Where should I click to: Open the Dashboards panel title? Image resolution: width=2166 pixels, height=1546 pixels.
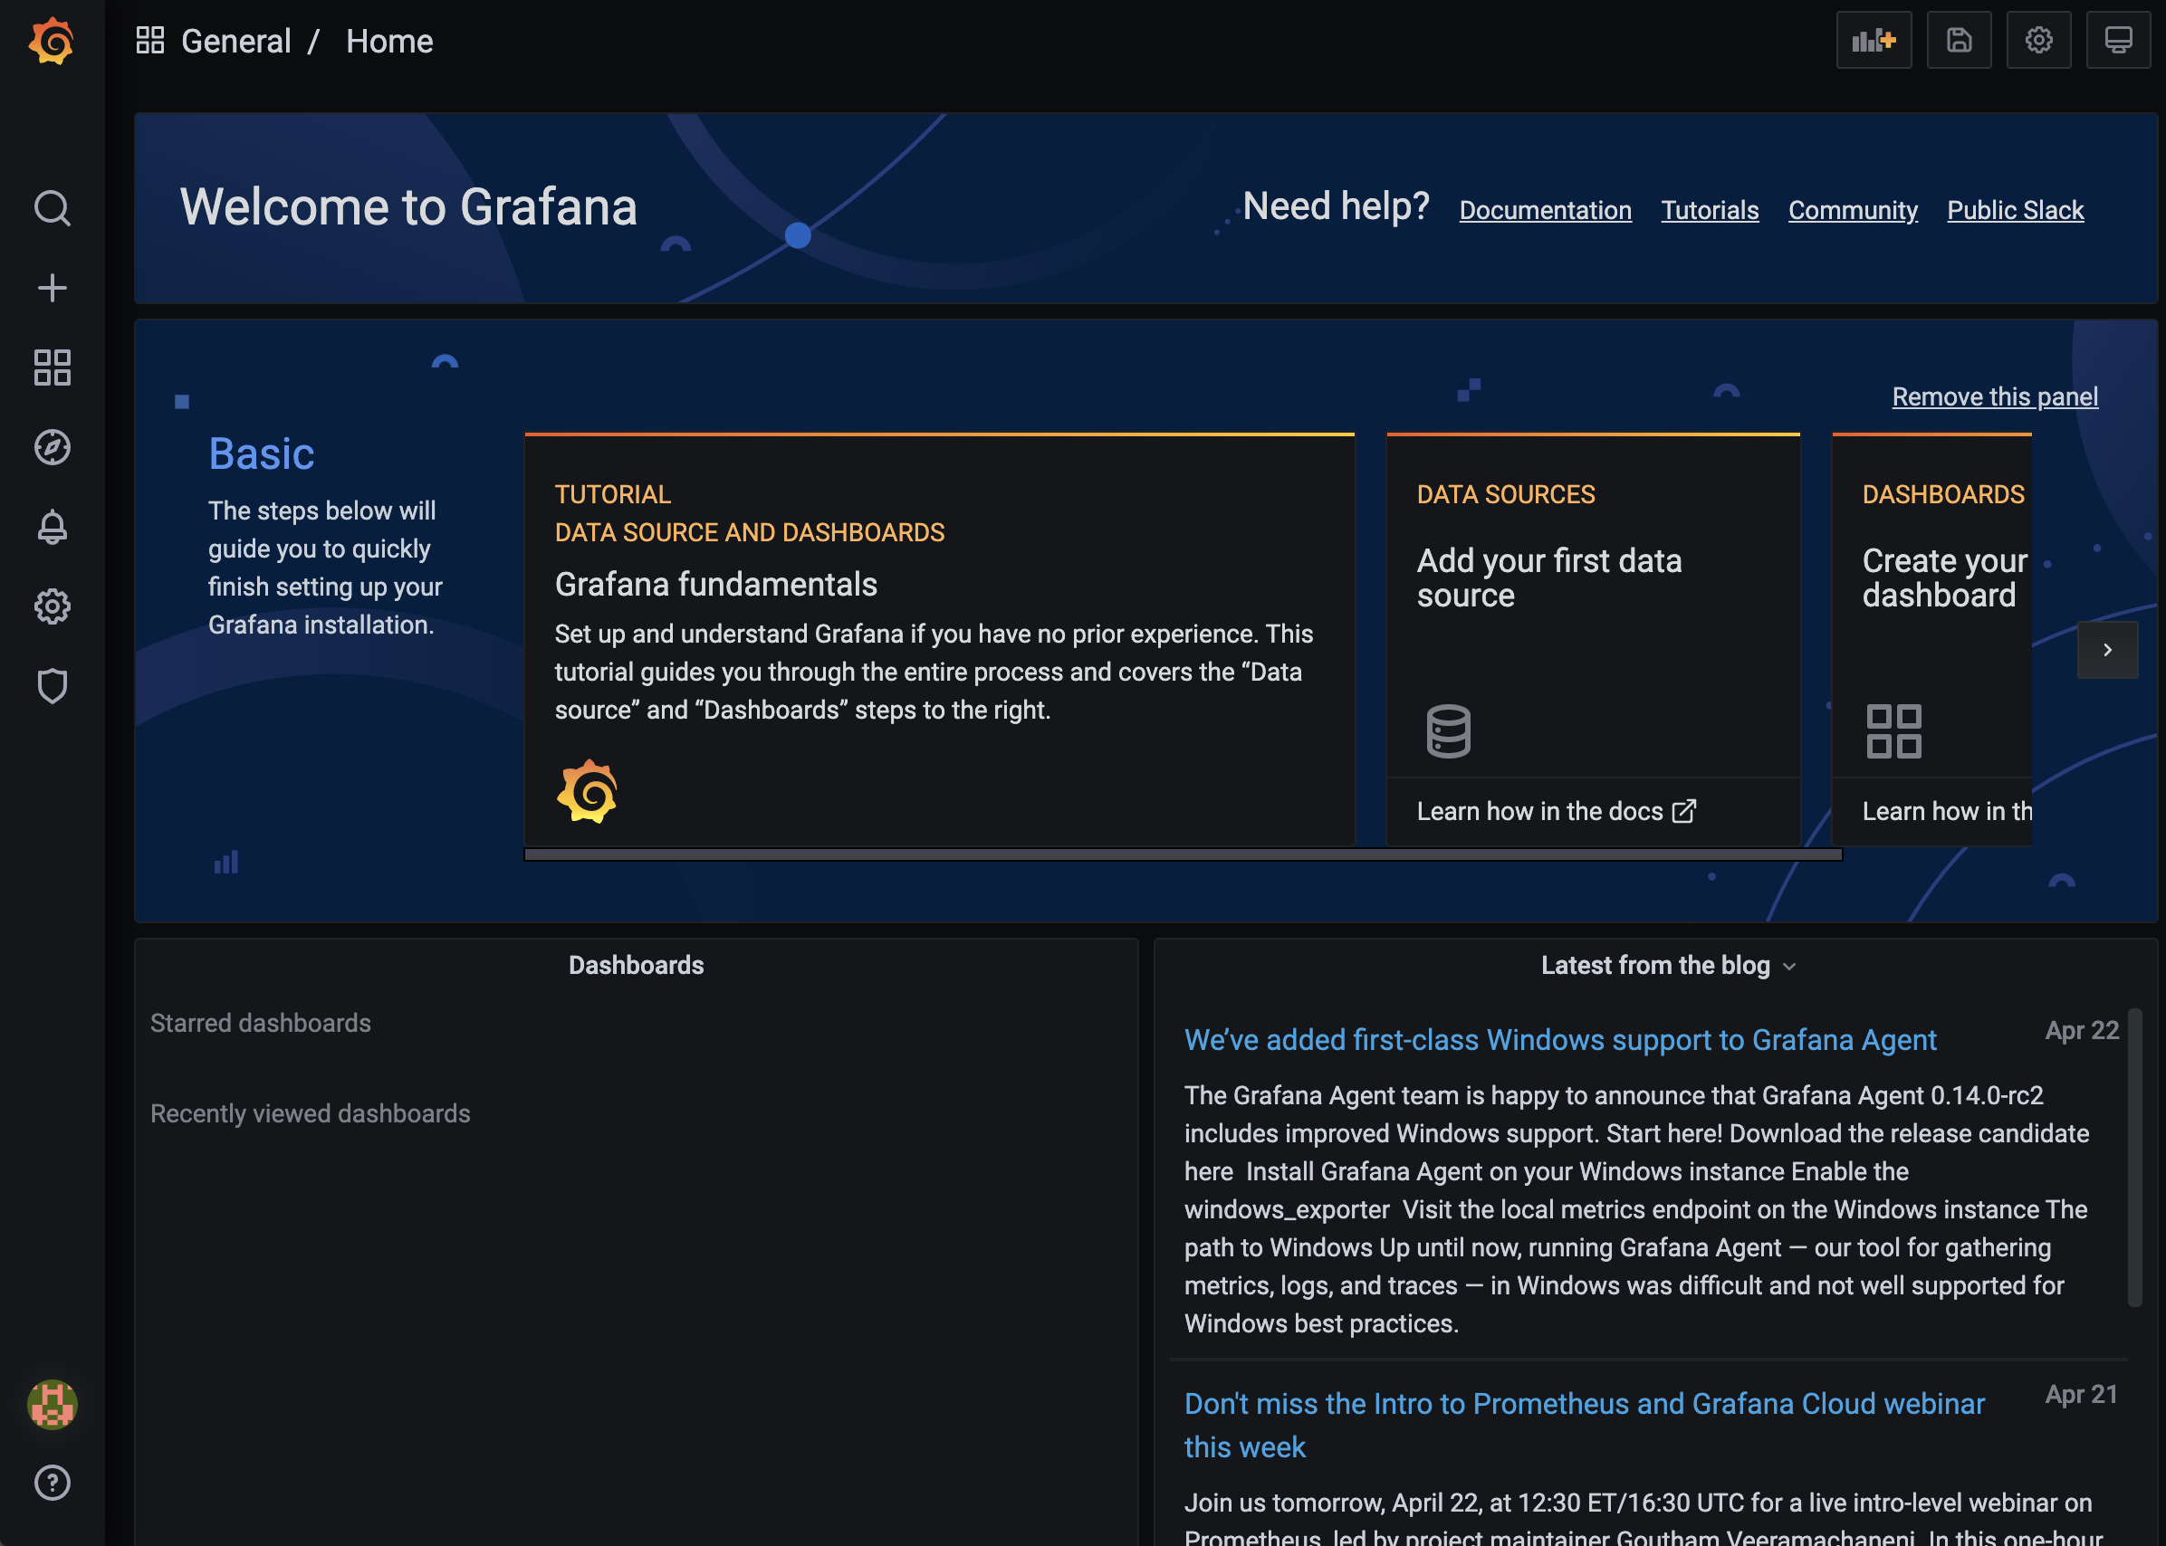(636, 965)
